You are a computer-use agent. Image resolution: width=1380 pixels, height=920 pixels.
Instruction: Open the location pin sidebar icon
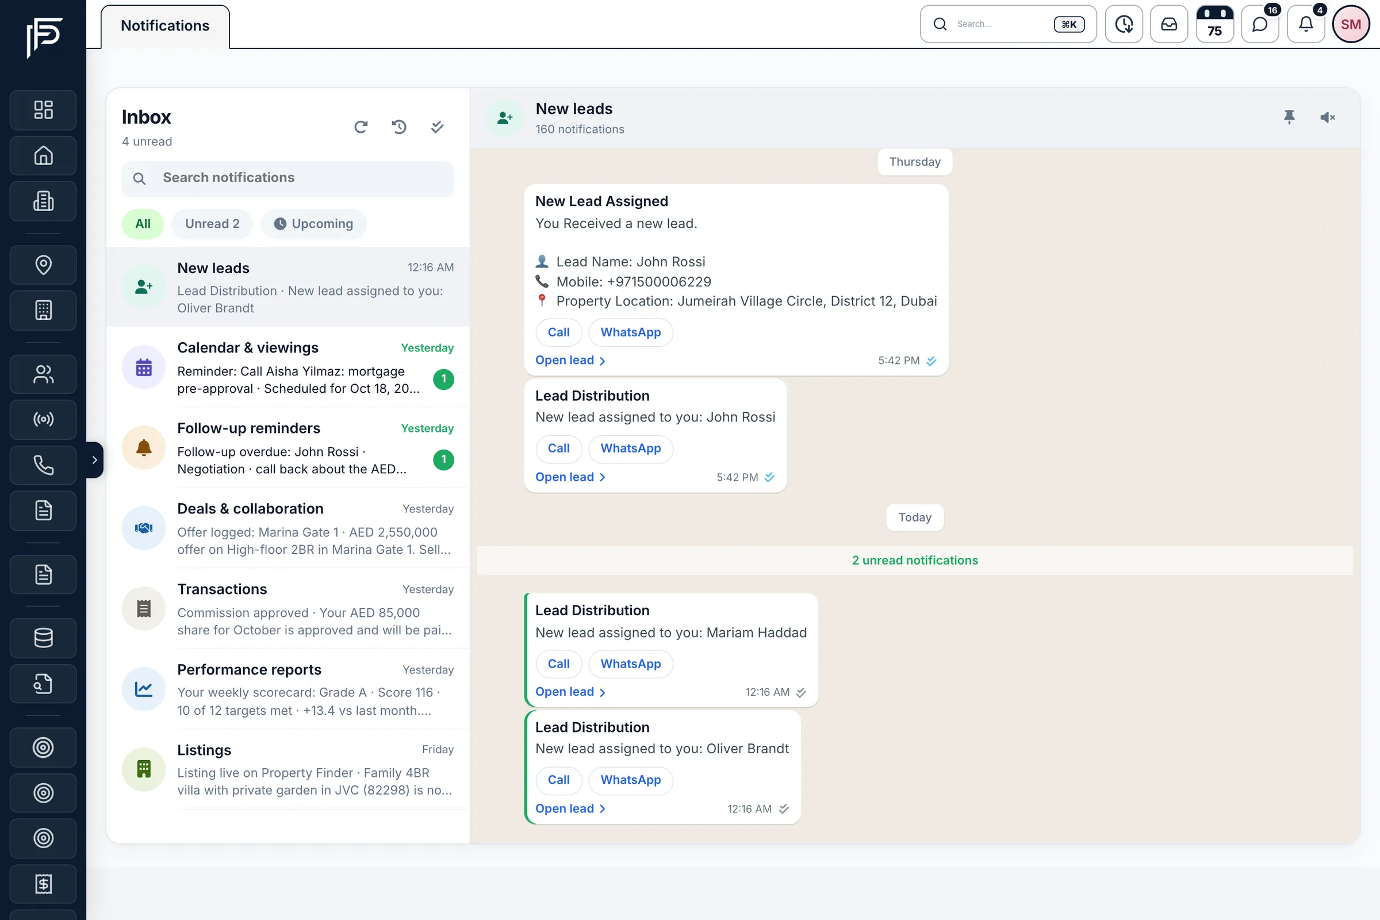[43, 264]
